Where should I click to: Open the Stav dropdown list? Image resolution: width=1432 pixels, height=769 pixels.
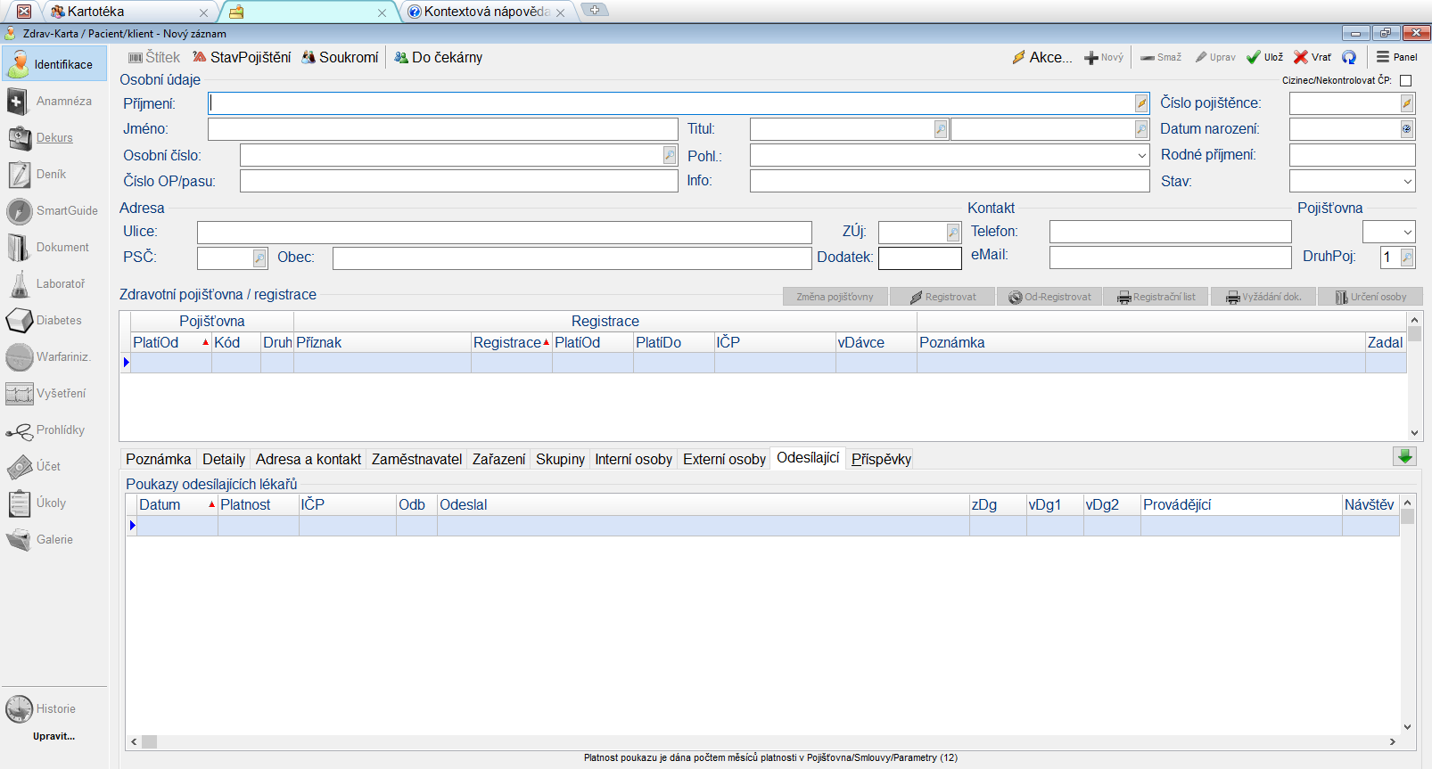[1407, 182]
